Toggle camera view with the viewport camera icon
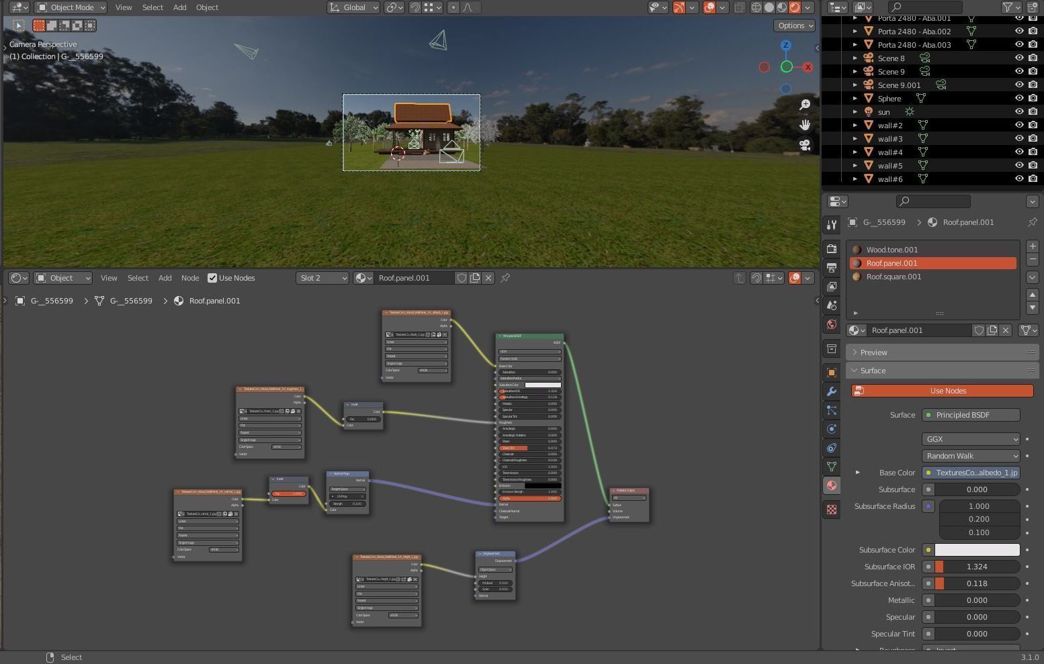Screen dimensions: 1044x664 [805, 145]
